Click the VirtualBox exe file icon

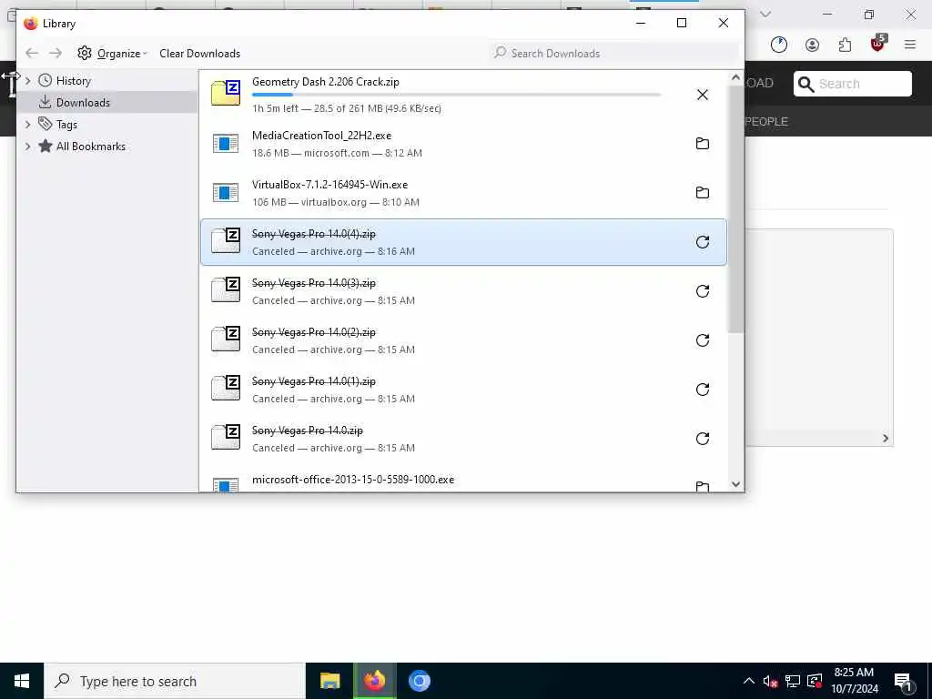[x=226, y=193]
